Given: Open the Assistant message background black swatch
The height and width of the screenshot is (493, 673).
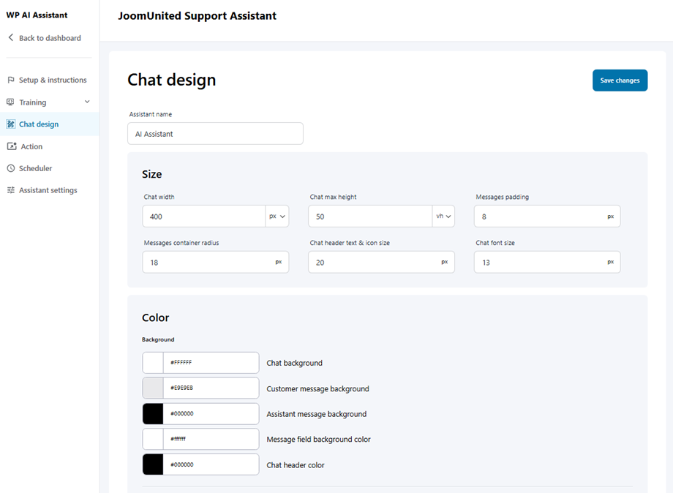Looking at the screenshot, I should pyautogui.click(x=153, y=414).
